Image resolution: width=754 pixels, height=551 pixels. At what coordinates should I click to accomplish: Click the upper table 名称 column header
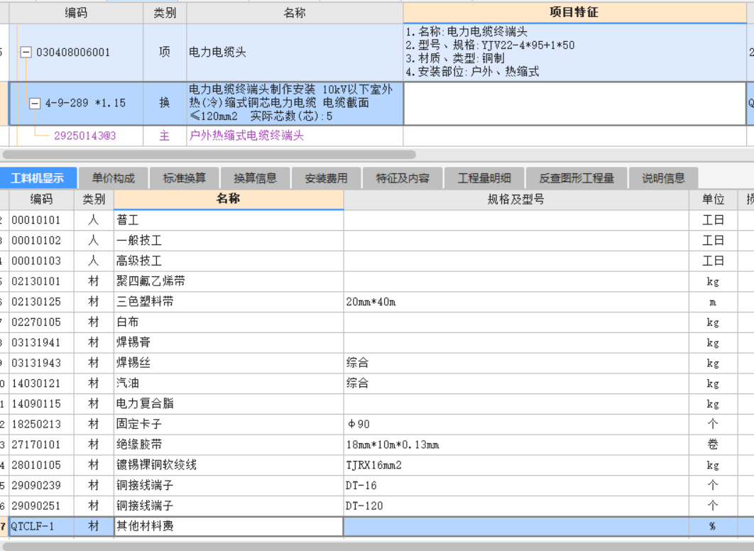click(x=295, y=13)
